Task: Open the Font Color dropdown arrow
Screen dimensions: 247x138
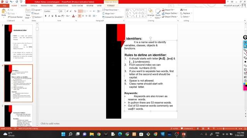Action: click(x=76, y=16)
